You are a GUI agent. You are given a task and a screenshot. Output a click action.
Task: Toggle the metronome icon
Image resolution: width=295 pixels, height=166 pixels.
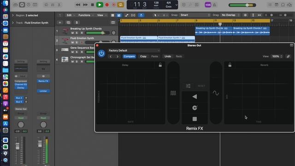[x=214, y=5]
